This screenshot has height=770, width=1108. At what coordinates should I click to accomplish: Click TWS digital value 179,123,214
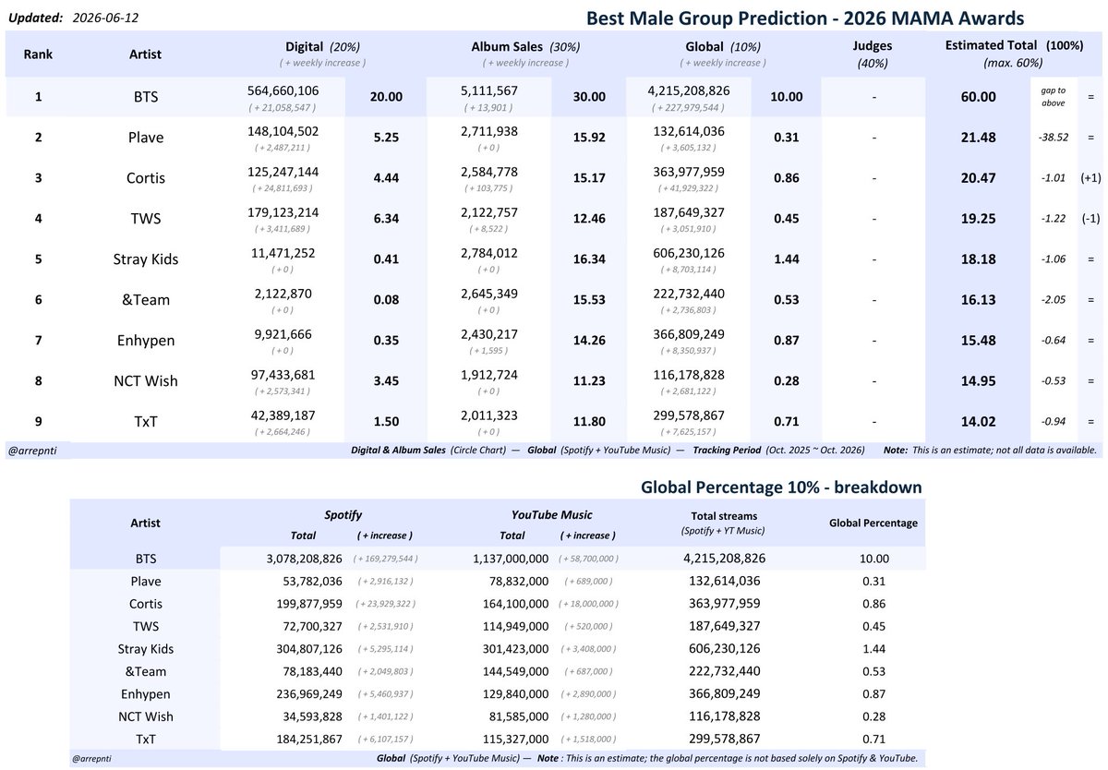[x=283, y=212]
